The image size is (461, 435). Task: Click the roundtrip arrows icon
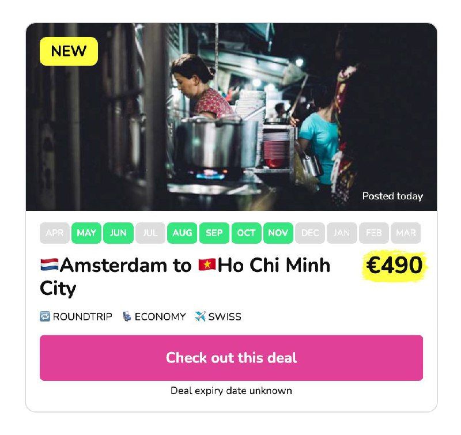(45, 316)
